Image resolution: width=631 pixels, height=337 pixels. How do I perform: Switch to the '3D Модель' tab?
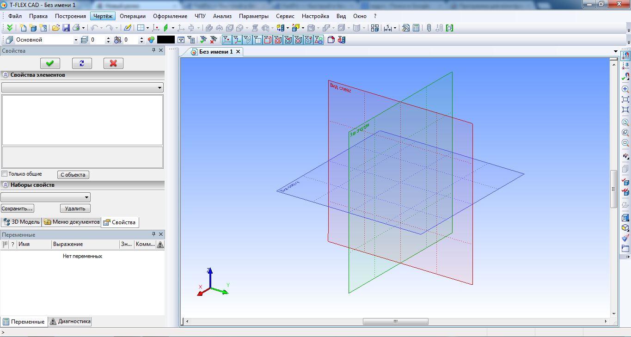(x=22, y=222)
